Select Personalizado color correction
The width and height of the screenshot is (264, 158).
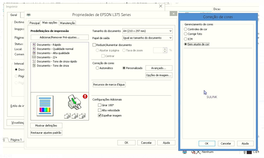pyautogui.click(x=124, y=68)
